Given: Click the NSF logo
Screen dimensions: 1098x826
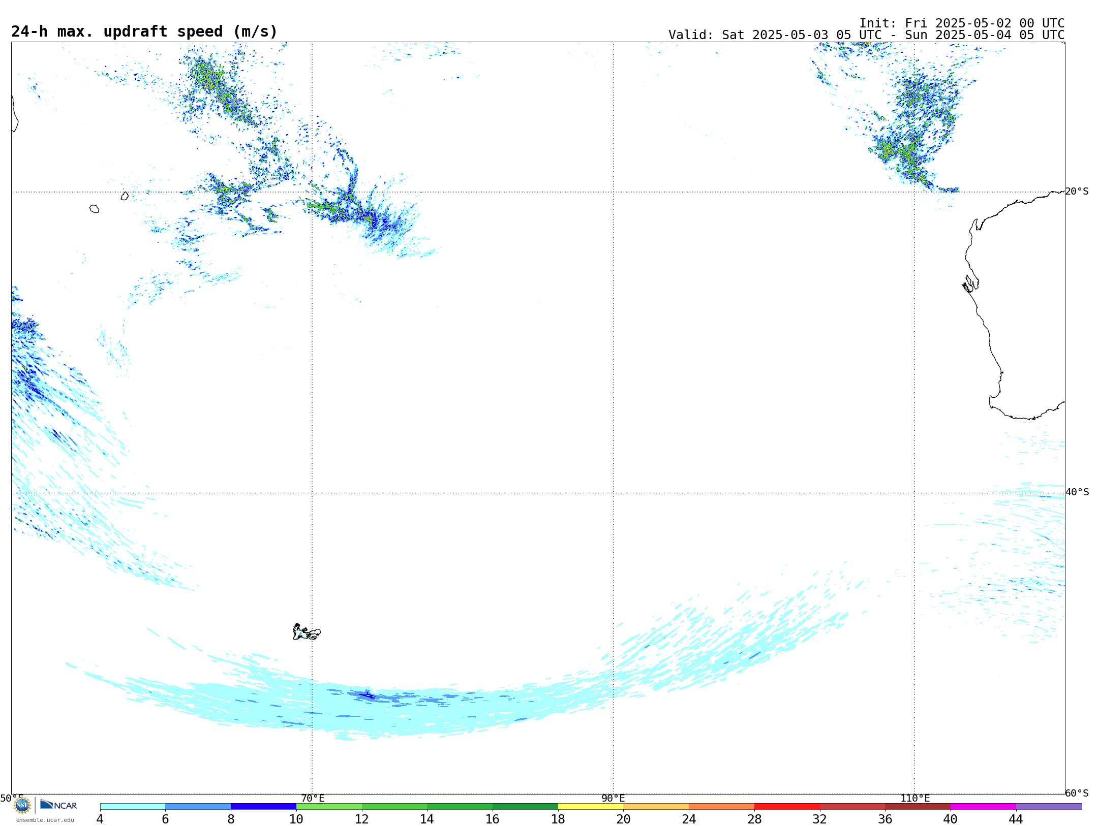Looking at the screenshot, I should [22, 805].
